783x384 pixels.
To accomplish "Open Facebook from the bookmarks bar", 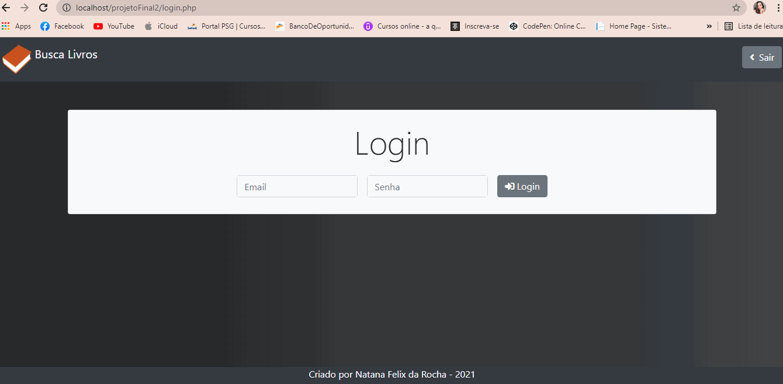I will pos(61,26).
